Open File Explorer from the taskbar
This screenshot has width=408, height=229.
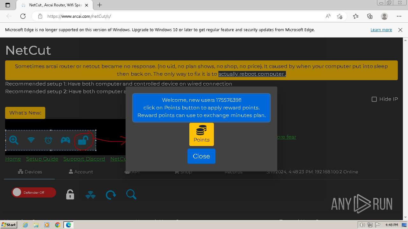pos(36,225)
